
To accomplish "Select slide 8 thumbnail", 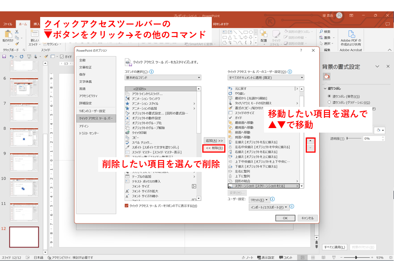I will coord(24,137).
